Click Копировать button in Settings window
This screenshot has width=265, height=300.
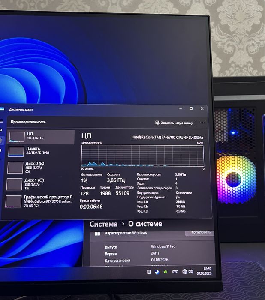pos(200,232)
